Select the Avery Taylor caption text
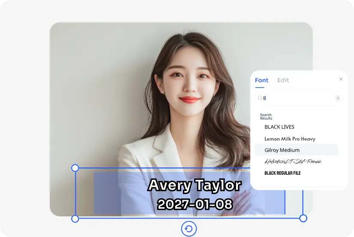This screenshot has width=354, height=237. point(195,185)
